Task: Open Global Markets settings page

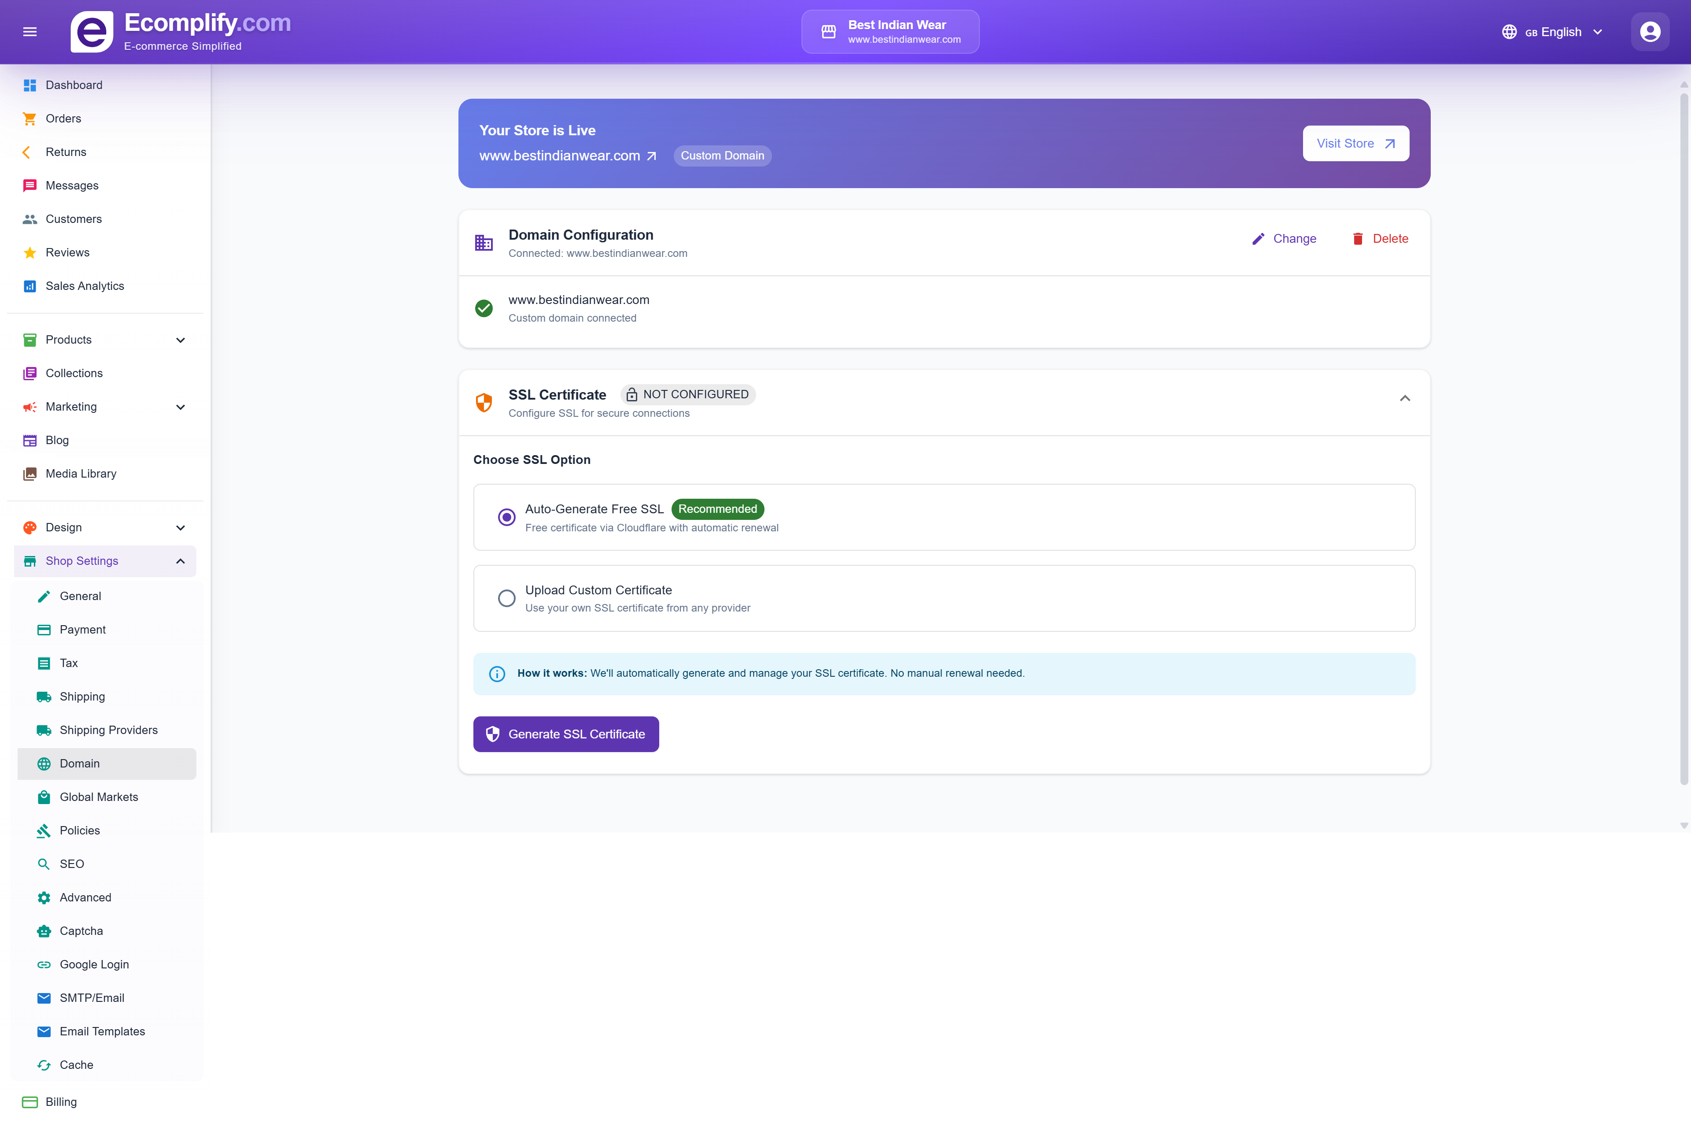Action: point(98,797)
